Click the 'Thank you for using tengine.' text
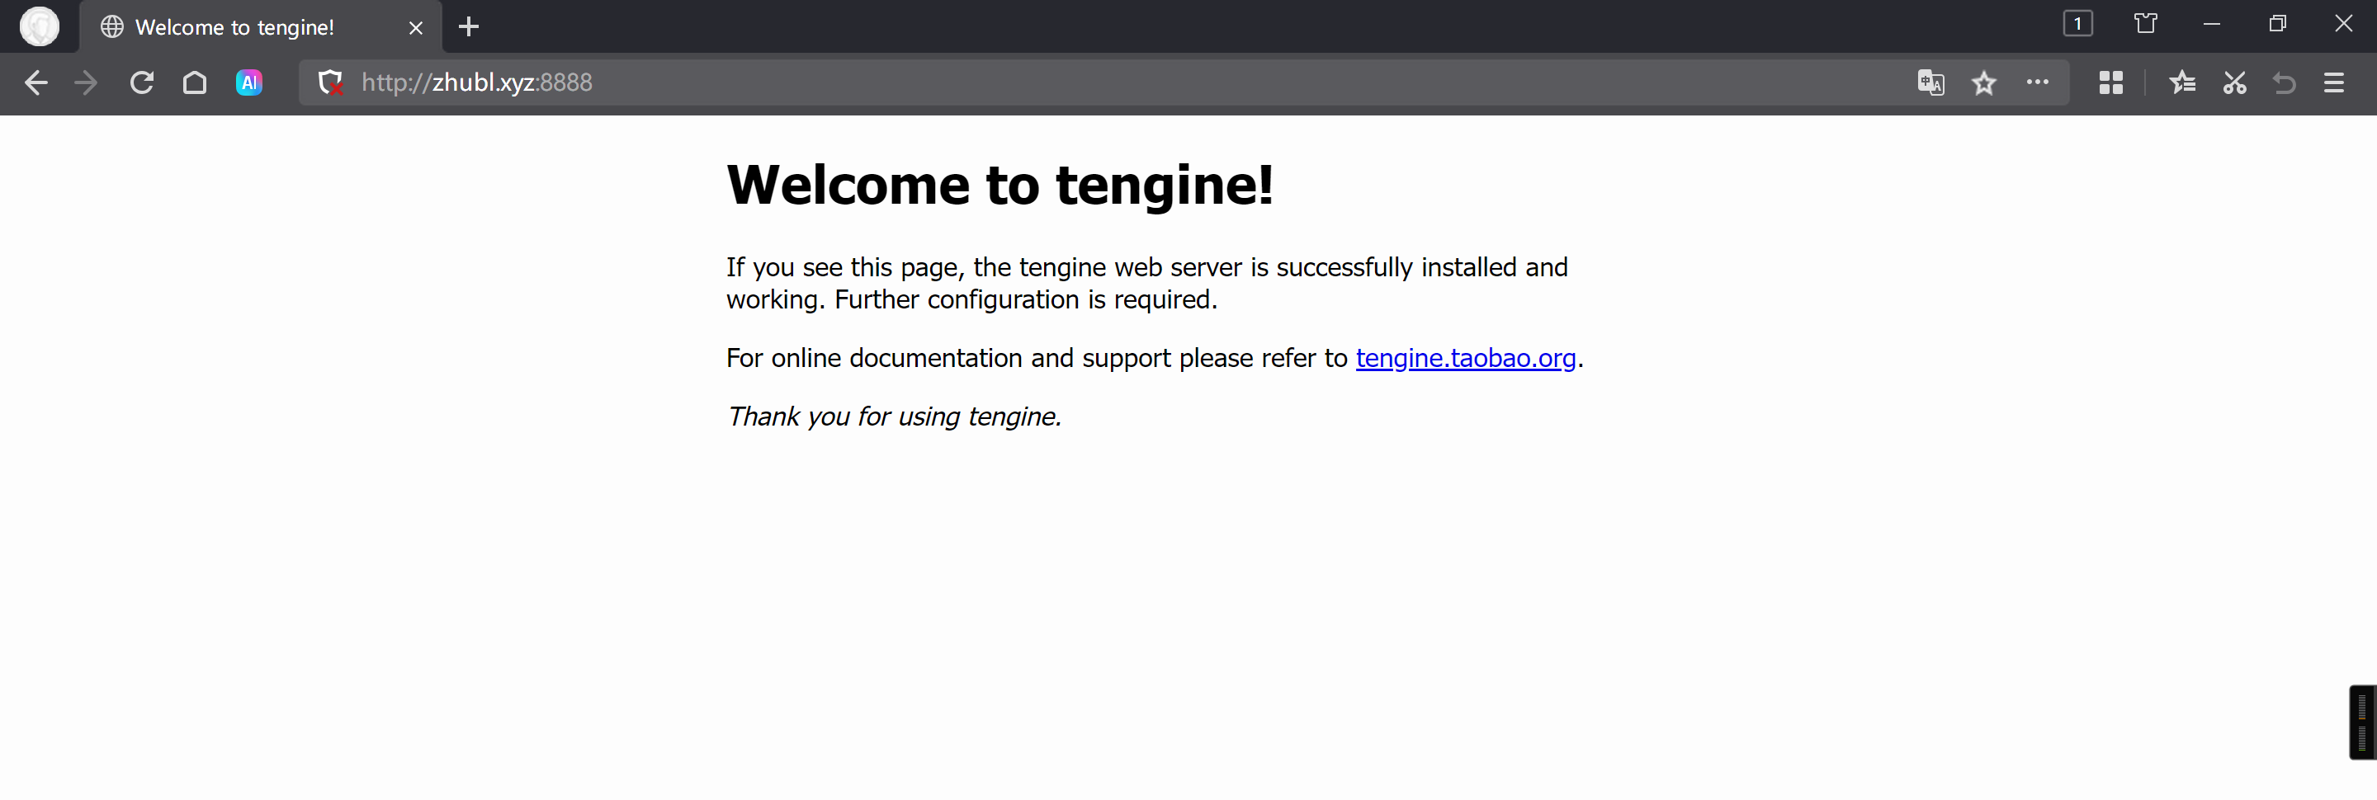This screenshot has height=800, width=2377. point(894,416)
